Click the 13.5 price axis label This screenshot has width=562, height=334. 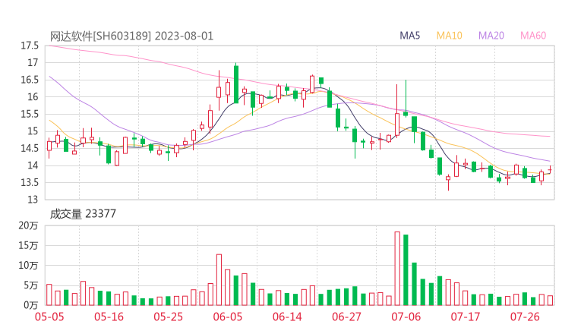tap(30, 183)
